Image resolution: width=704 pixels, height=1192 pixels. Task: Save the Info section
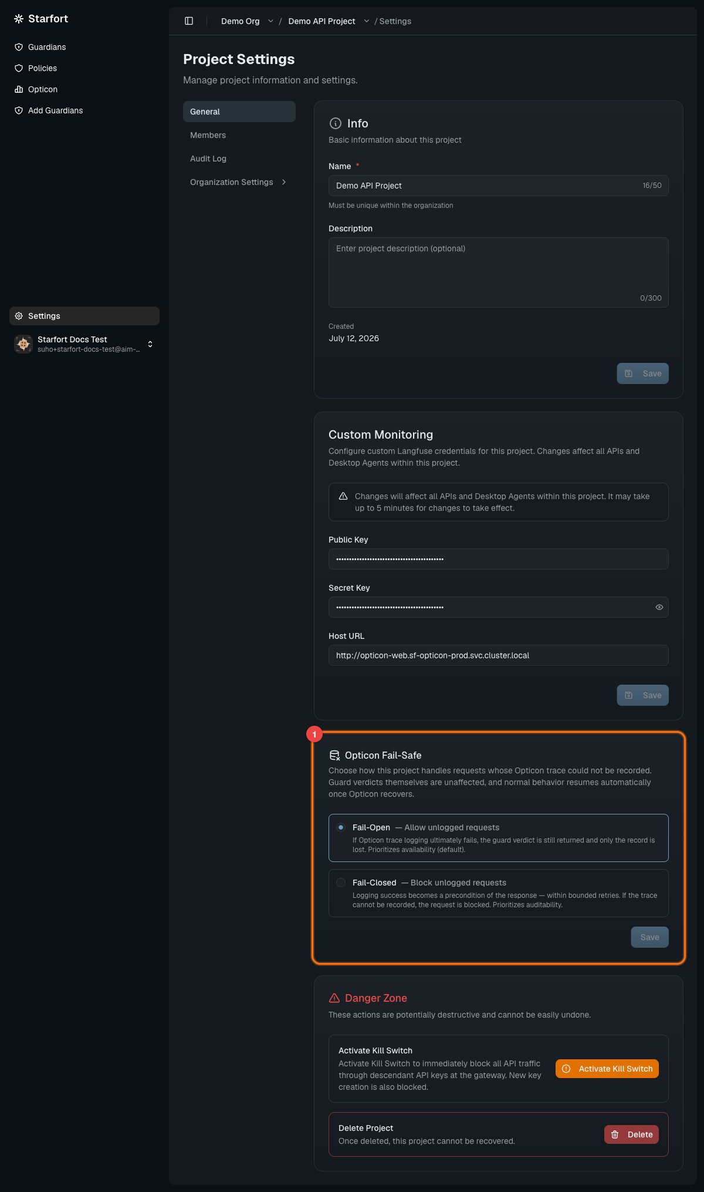pos(642,373)
